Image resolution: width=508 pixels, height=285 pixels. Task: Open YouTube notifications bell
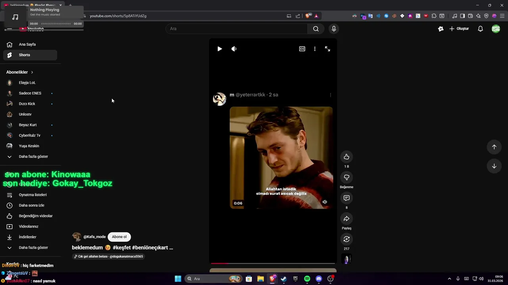(480, 28)
